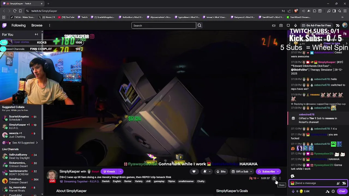This screenshot has width=349, height=196.
Task: Click the browser address bar URL
Action: 44,11
